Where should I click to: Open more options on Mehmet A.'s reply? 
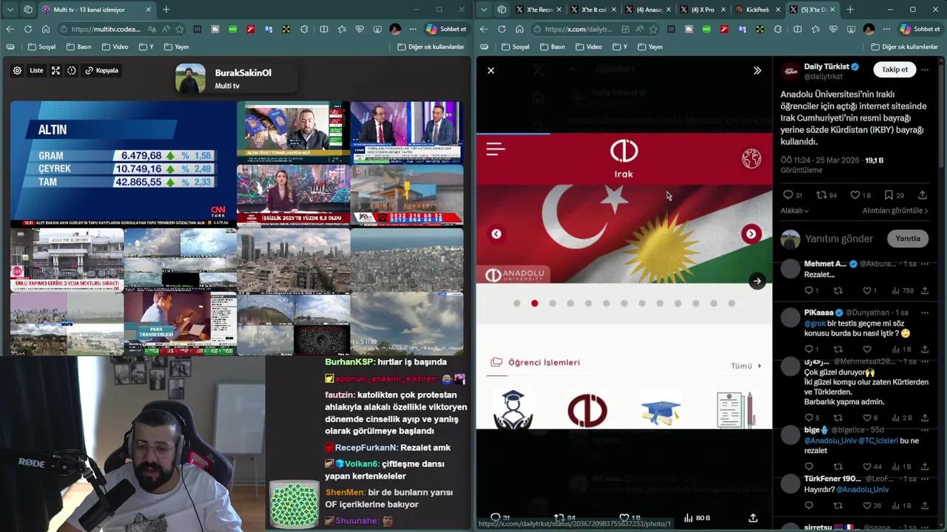(925, 264)
